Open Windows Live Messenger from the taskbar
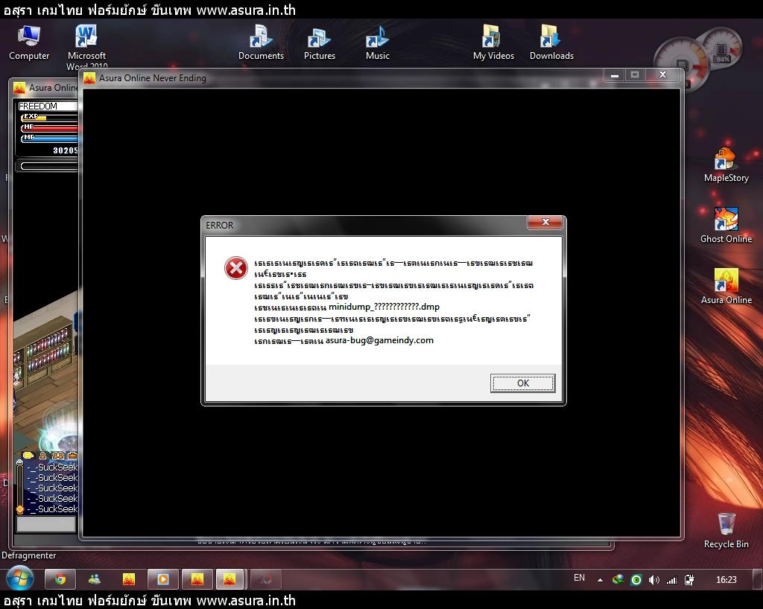The width and height of the screenshot is (763, 609). pyautogui.click(x=95, y=579)
